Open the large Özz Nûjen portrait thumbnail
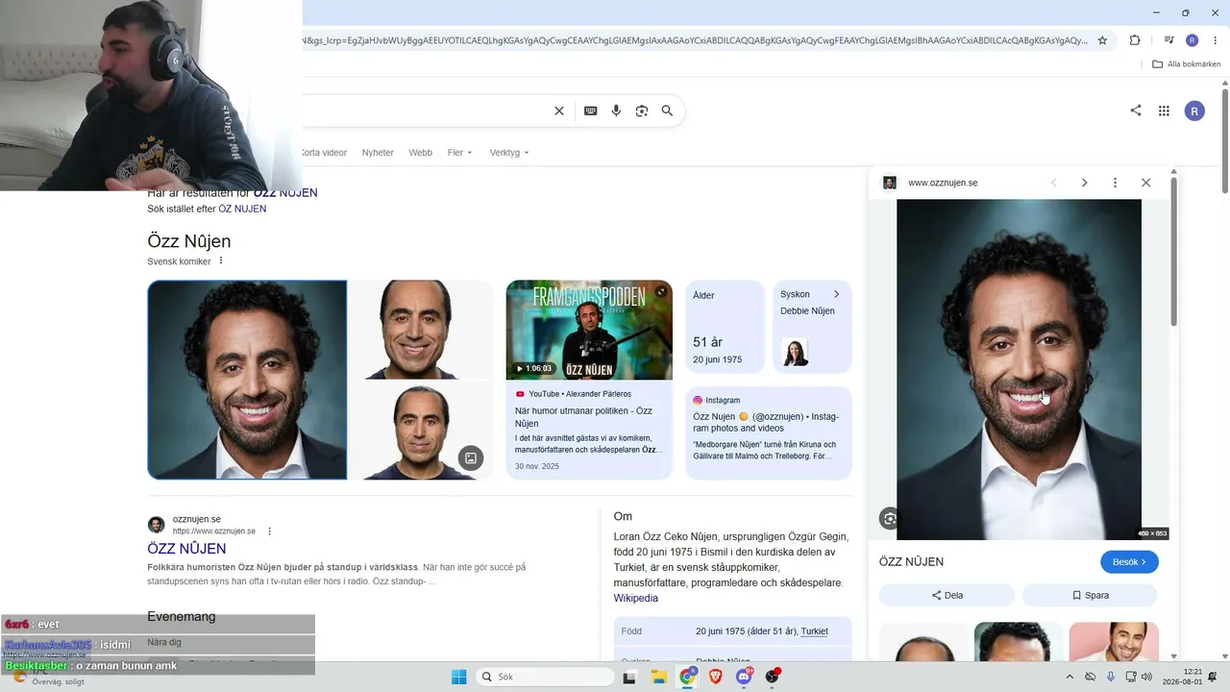This screenshot has height=692, width=1230. point(247,380)
